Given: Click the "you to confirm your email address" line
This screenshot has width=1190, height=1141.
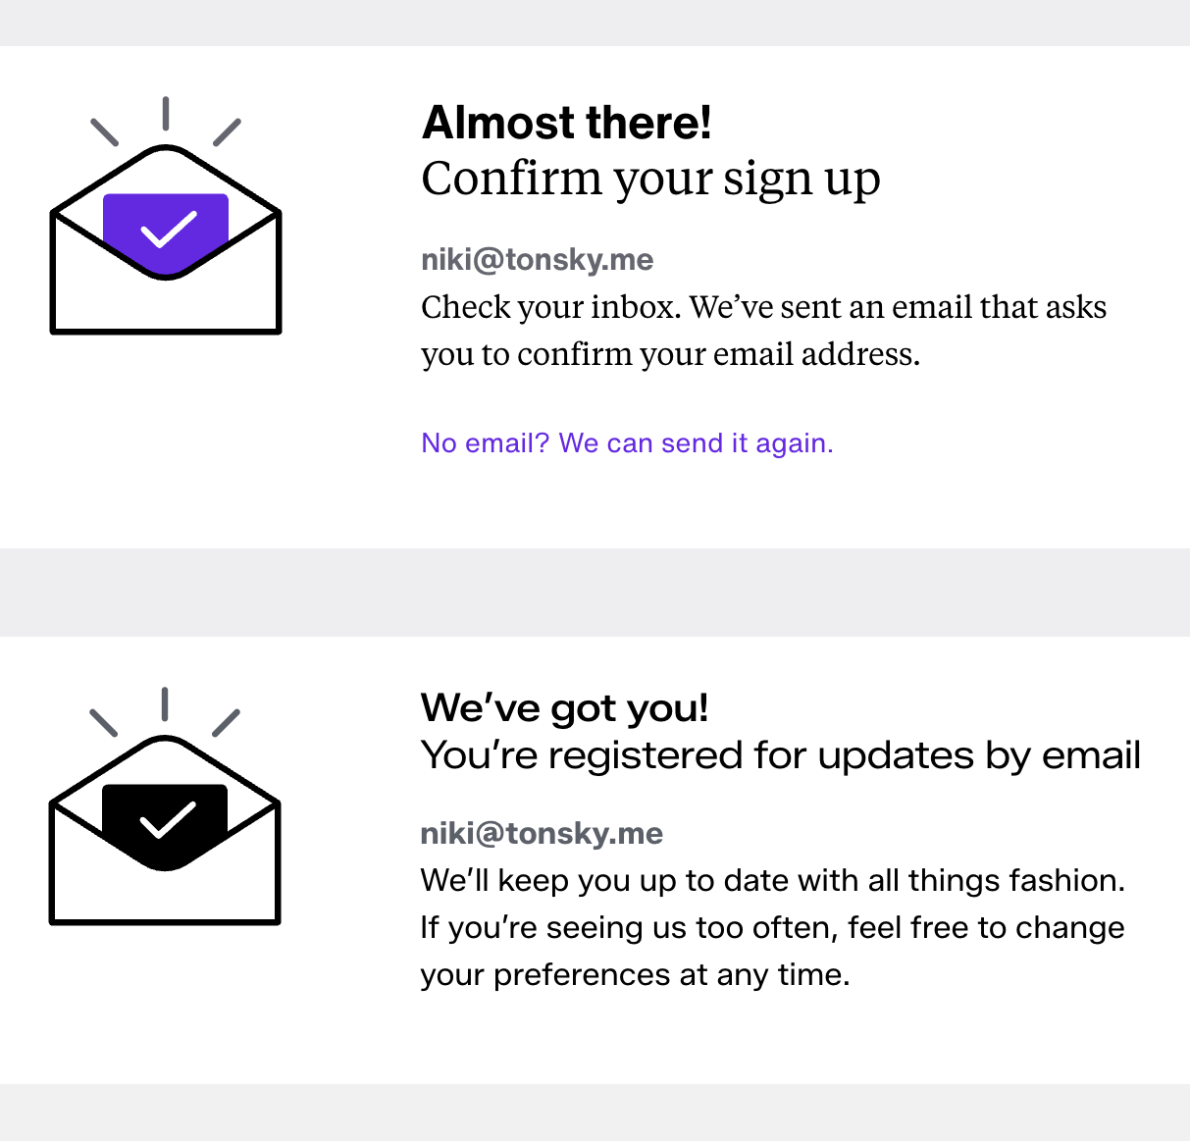Looking at the screenshot, I should 670,354.
